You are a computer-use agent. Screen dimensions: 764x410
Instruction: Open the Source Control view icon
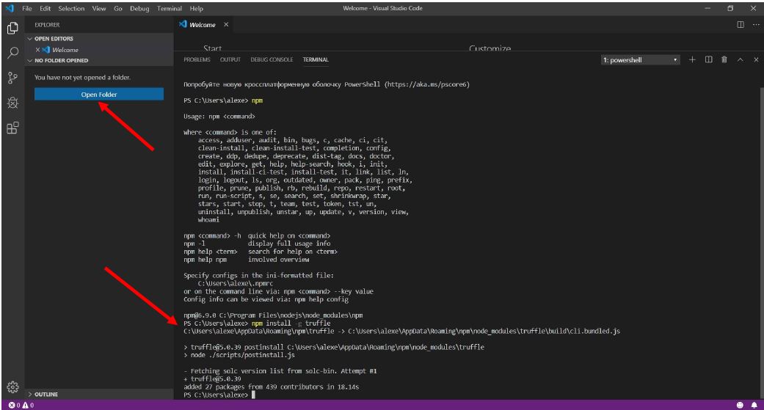click(x=12, y=78)
